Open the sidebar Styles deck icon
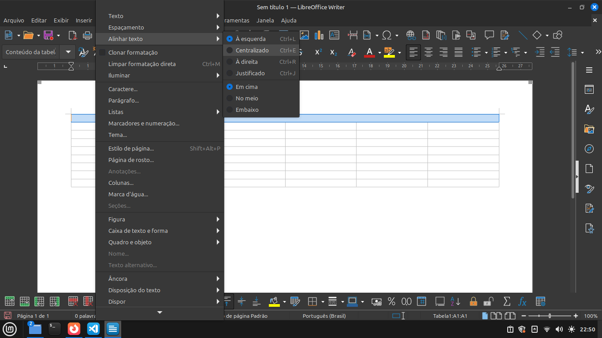Screen dimensions: 602x338 coord(589,109)
